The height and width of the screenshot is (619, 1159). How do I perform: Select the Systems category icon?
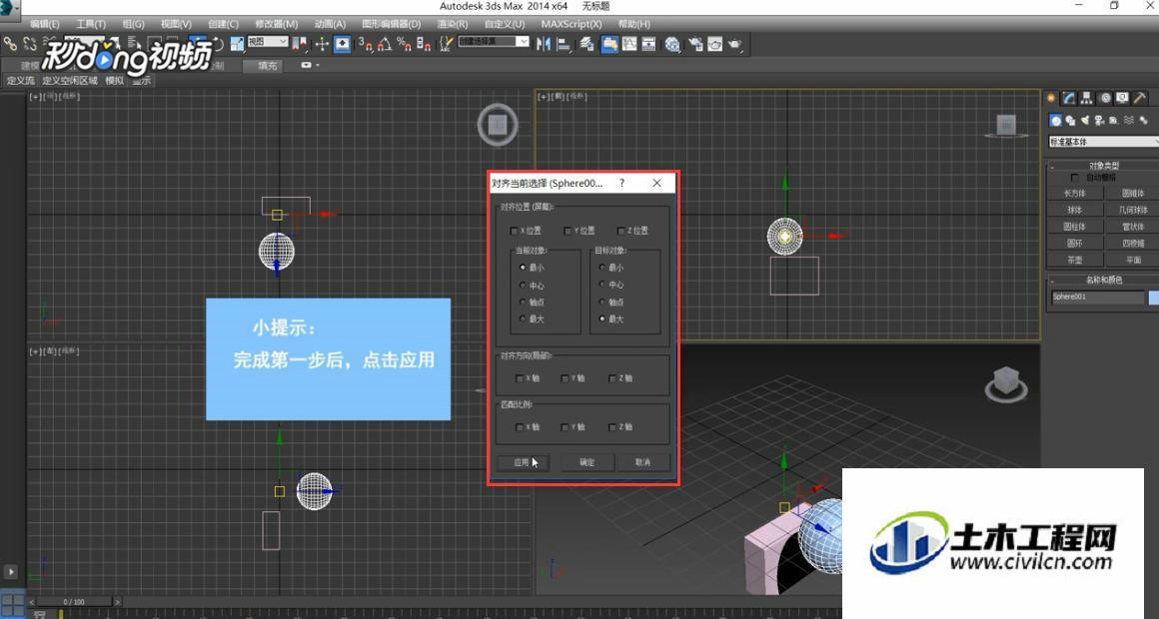click(x=1143, y=120)
